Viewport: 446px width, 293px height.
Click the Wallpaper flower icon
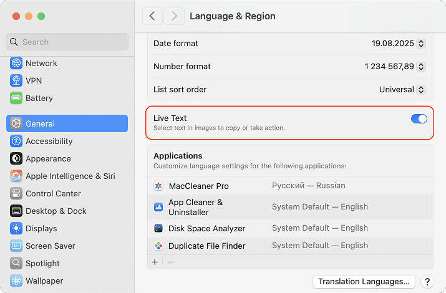(x=16, y=281)
